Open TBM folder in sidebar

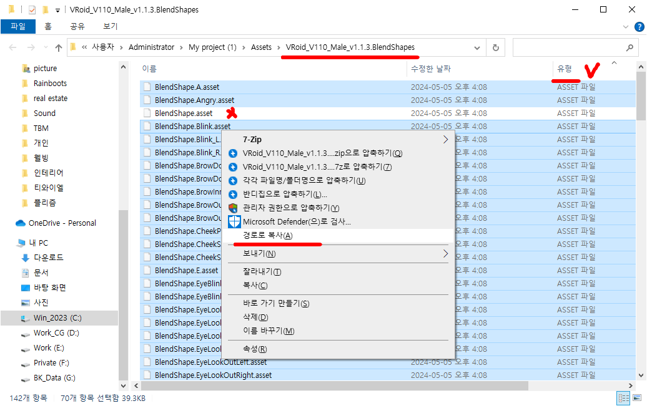pos(41,128)
